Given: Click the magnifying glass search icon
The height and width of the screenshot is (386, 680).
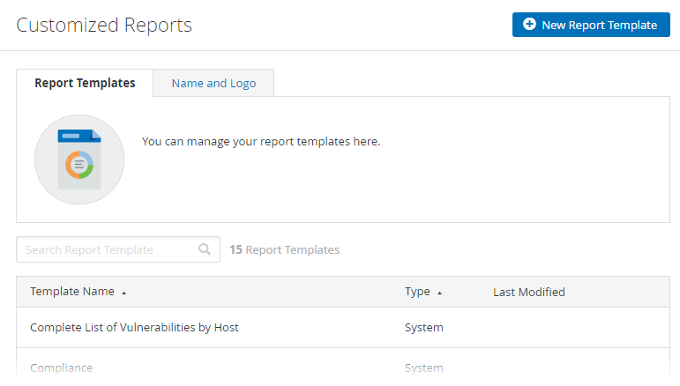Looking at the screenshot, I should [205, 249].
